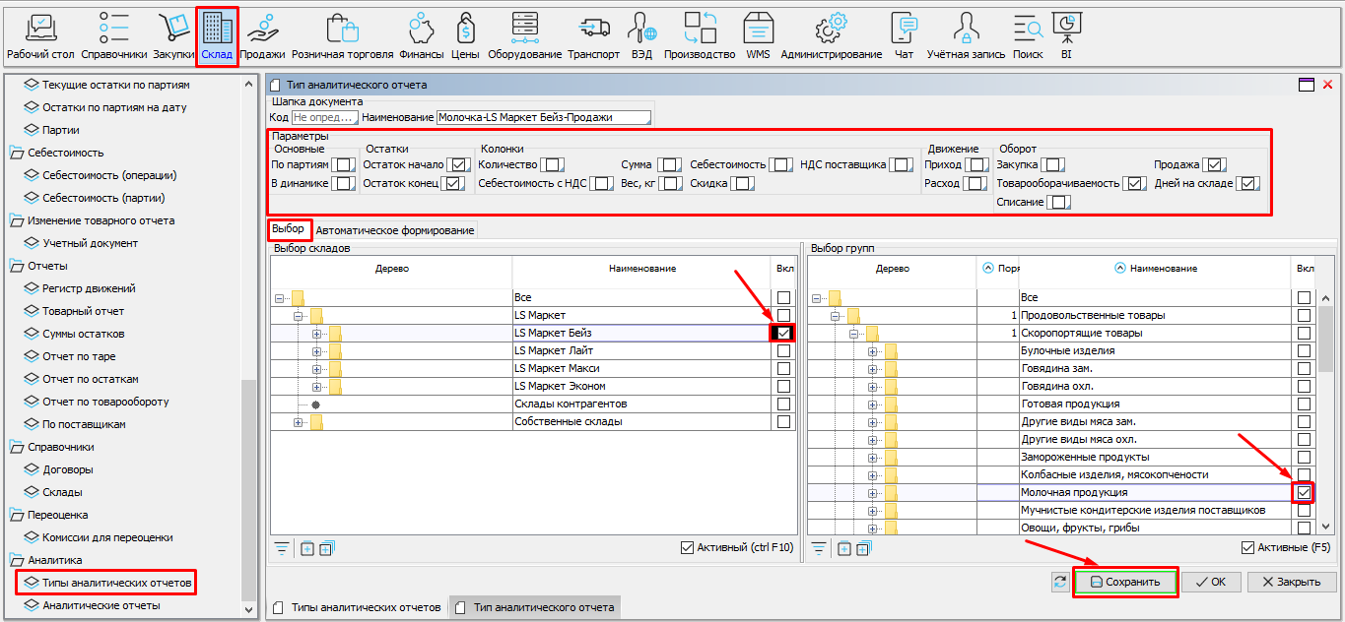Open the BI analytics icon
This screenshot has width=1345, height=622.
coord(1066,35)
